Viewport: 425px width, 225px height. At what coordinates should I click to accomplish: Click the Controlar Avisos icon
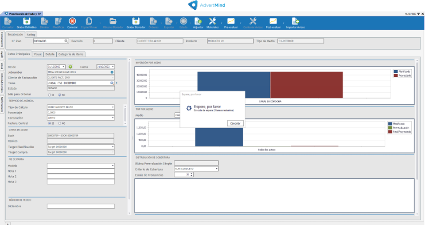[253, 21]
